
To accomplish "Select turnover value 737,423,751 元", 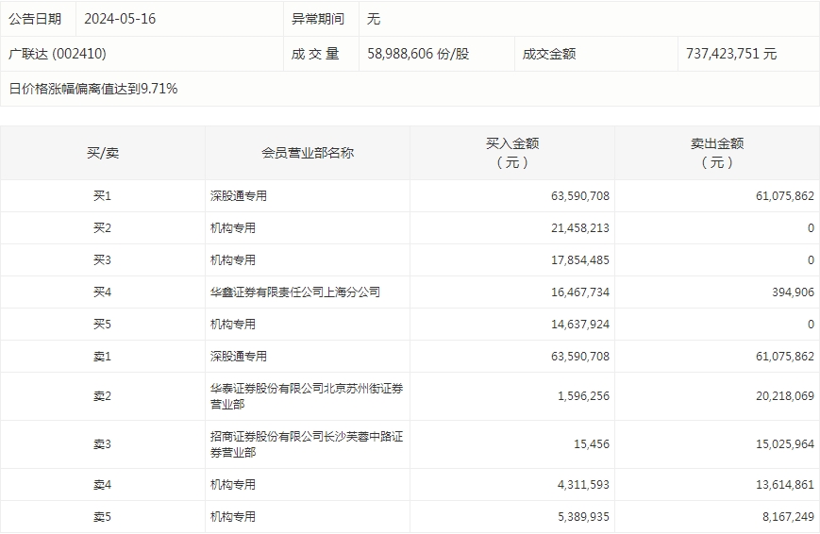I will (x=731, y=54).
